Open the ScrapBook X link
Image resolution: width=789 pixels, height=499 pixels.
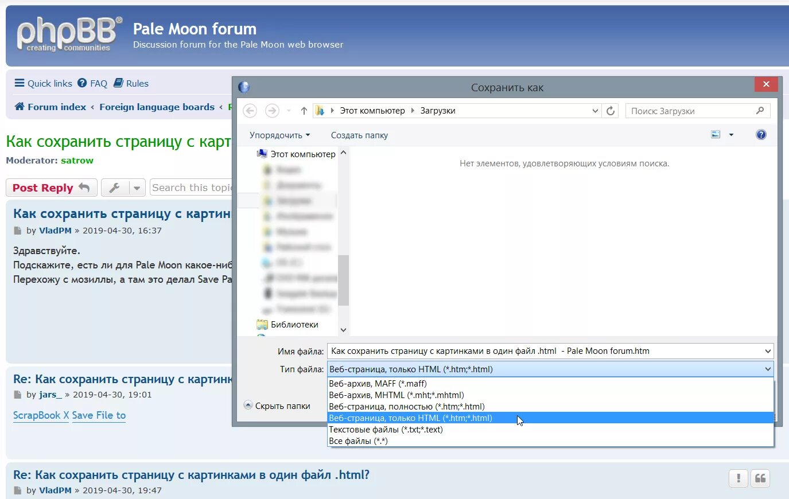[41, 415]
